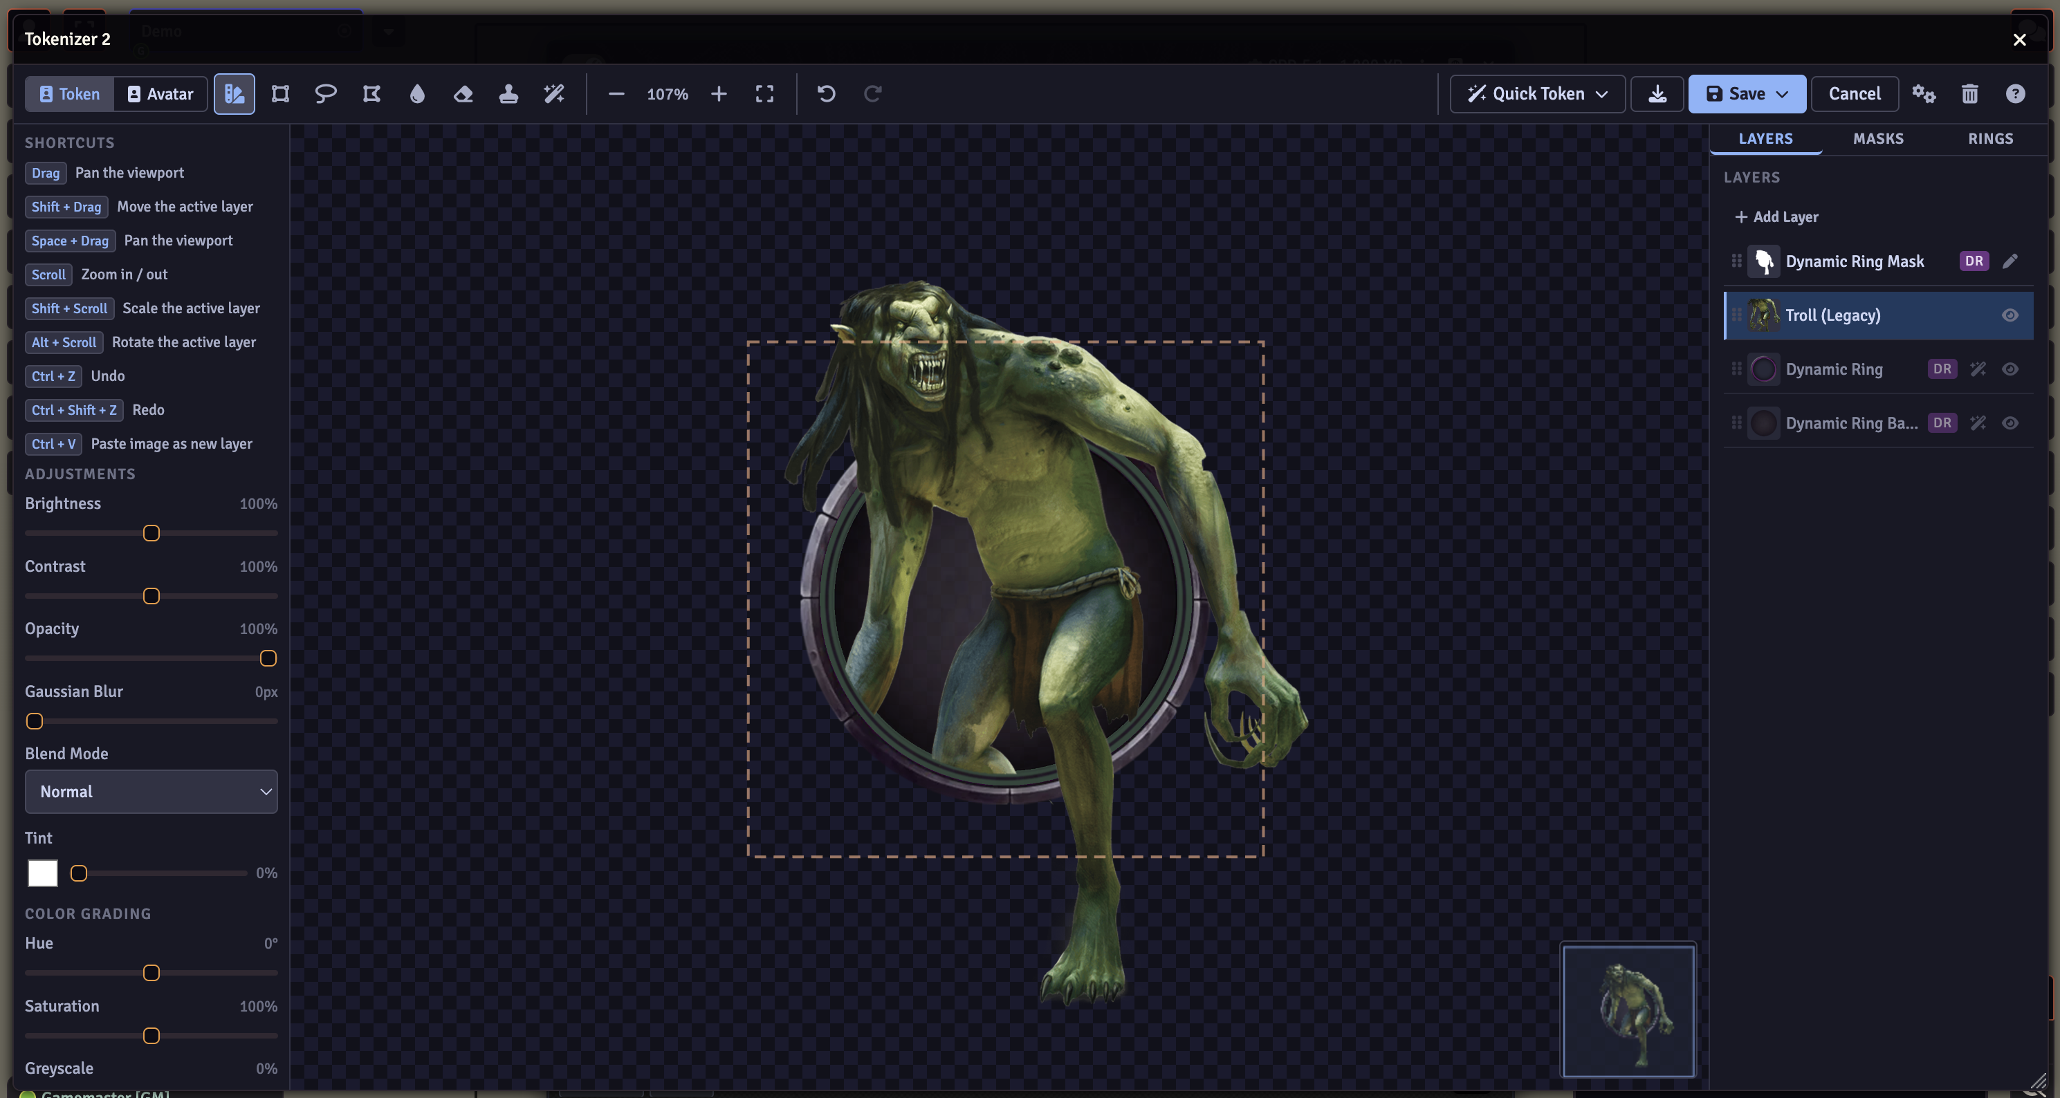Select the lasso selection tool
The width and height of the screenshot is (2060, 1098).
[x=326, y=94]
